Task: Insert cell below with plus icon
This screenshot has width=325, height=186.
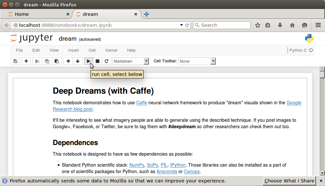Action: pyautogui.click(x=26, y=61)
